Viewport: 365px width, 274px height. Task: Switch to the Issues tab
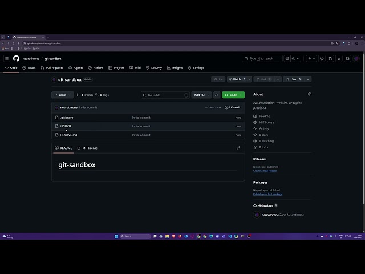pos(29,68)
